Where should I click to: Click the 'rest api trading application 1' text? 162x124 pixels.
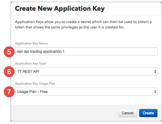(x=41, y=51)
